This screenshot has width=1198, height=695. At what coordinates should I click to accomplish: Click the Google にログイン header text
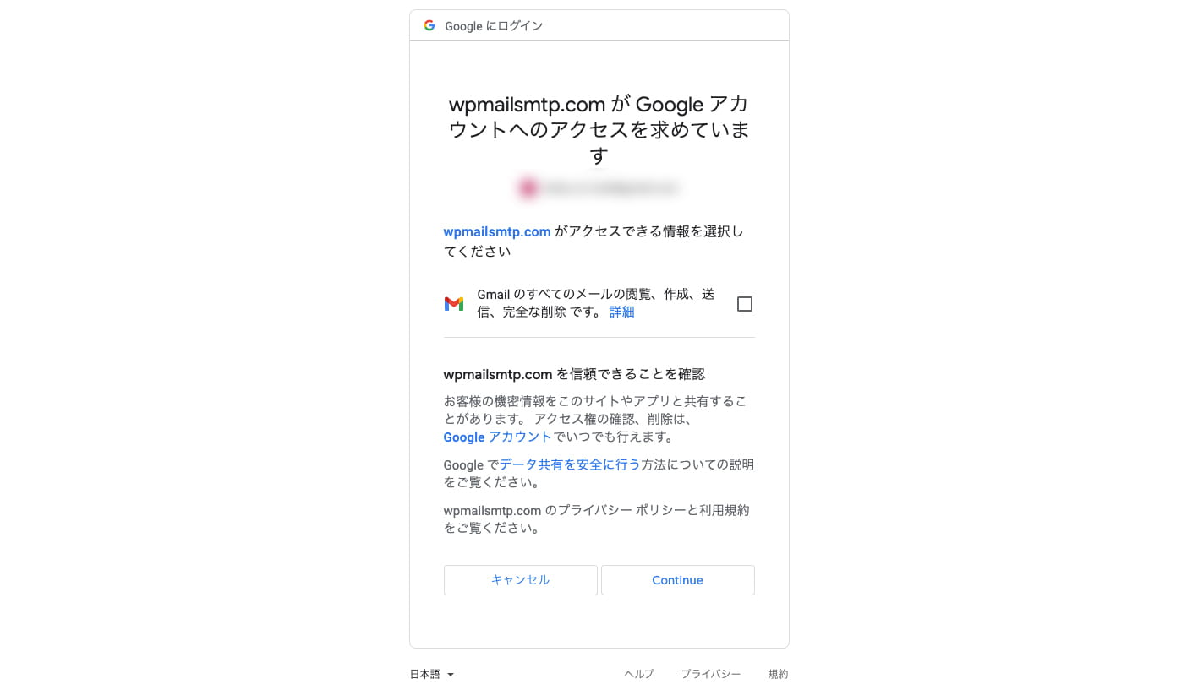494,26
